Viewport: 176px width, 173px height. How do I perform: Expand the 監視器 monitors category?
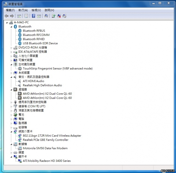coord(11,123)
